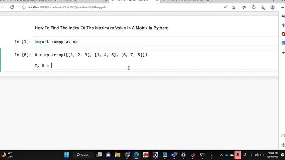Viewport: 285px width, 160px height.
Task: Open the 10:03 PM clock and calendar
Action: [x=273, y=155]
